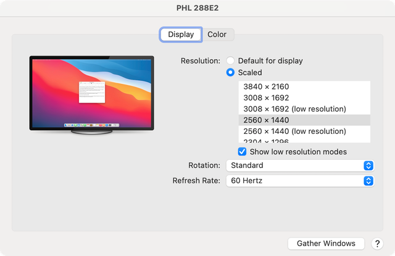Open the Rotation dropdown set to Standard

point(300,165)
